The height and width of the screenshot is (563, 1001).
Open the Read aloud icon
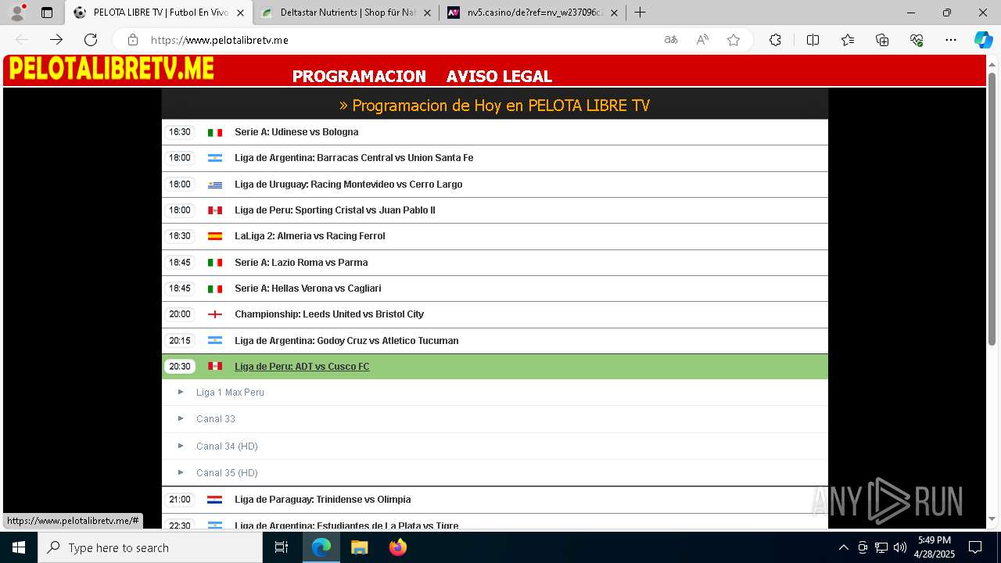click(x=702, y=40)
